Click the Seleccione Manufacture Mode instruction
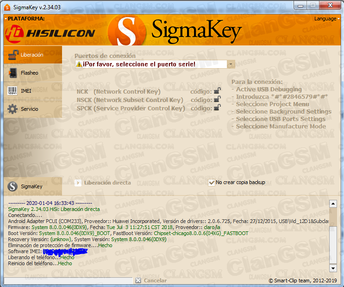 (281, 127)
